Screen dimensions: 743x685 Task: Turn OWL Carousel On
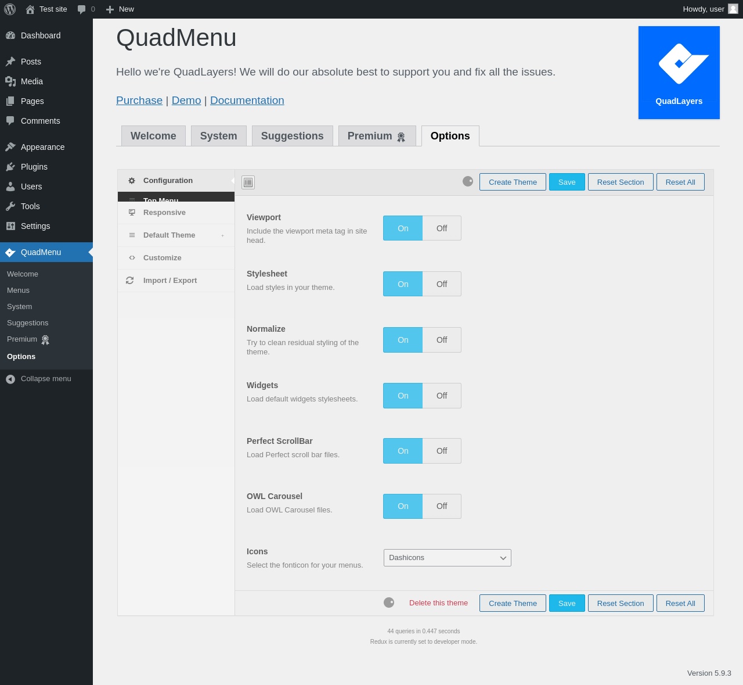point(403,506)
